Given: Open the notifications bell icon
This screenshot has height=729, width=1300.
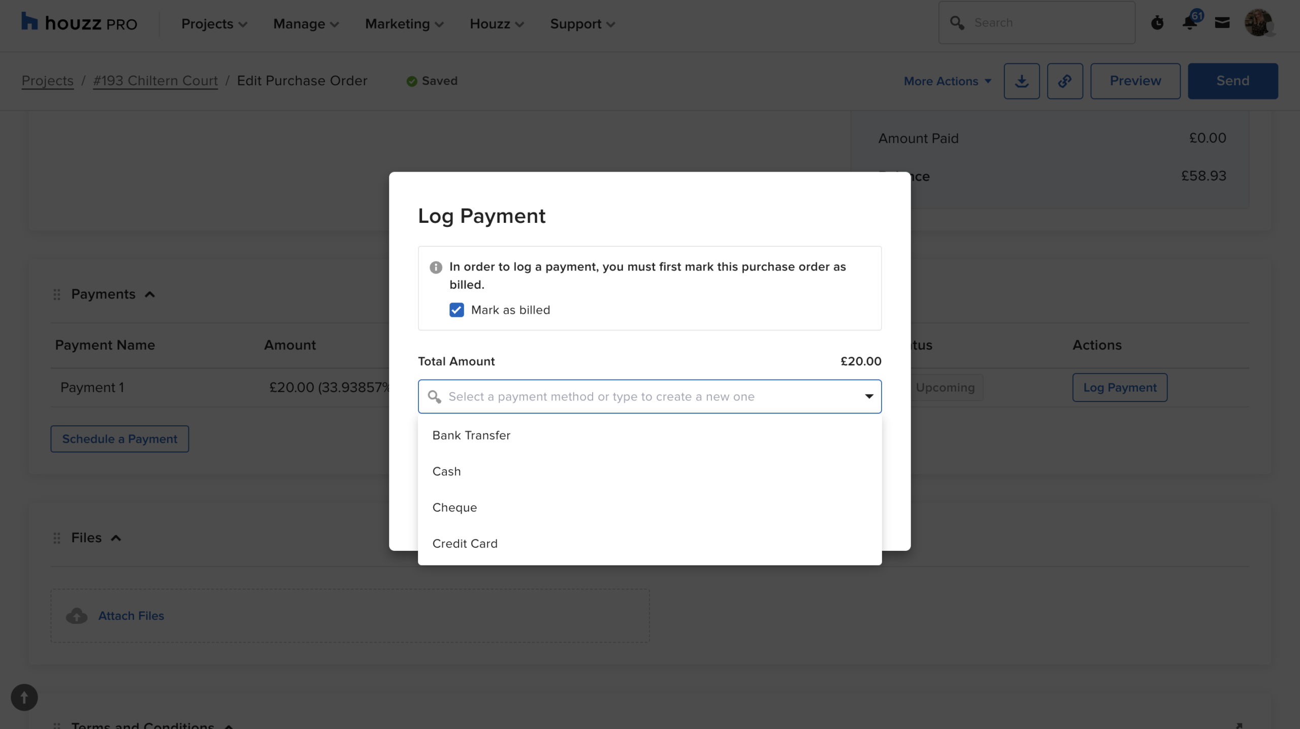Looking at the screenshot, I should [x=1189, y=23].
